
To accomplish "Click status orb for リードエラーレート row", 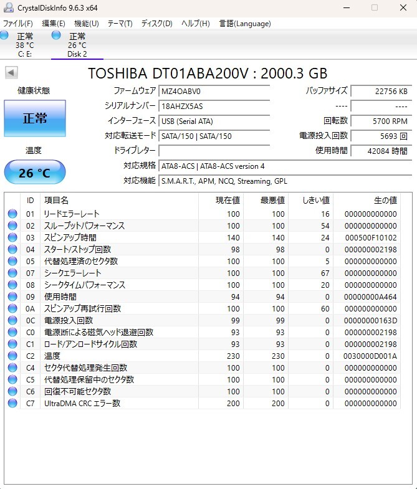I will coord(12,214).
